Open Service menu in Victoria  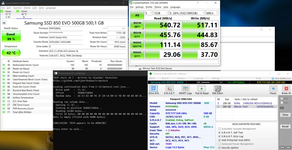pos(165,78)
